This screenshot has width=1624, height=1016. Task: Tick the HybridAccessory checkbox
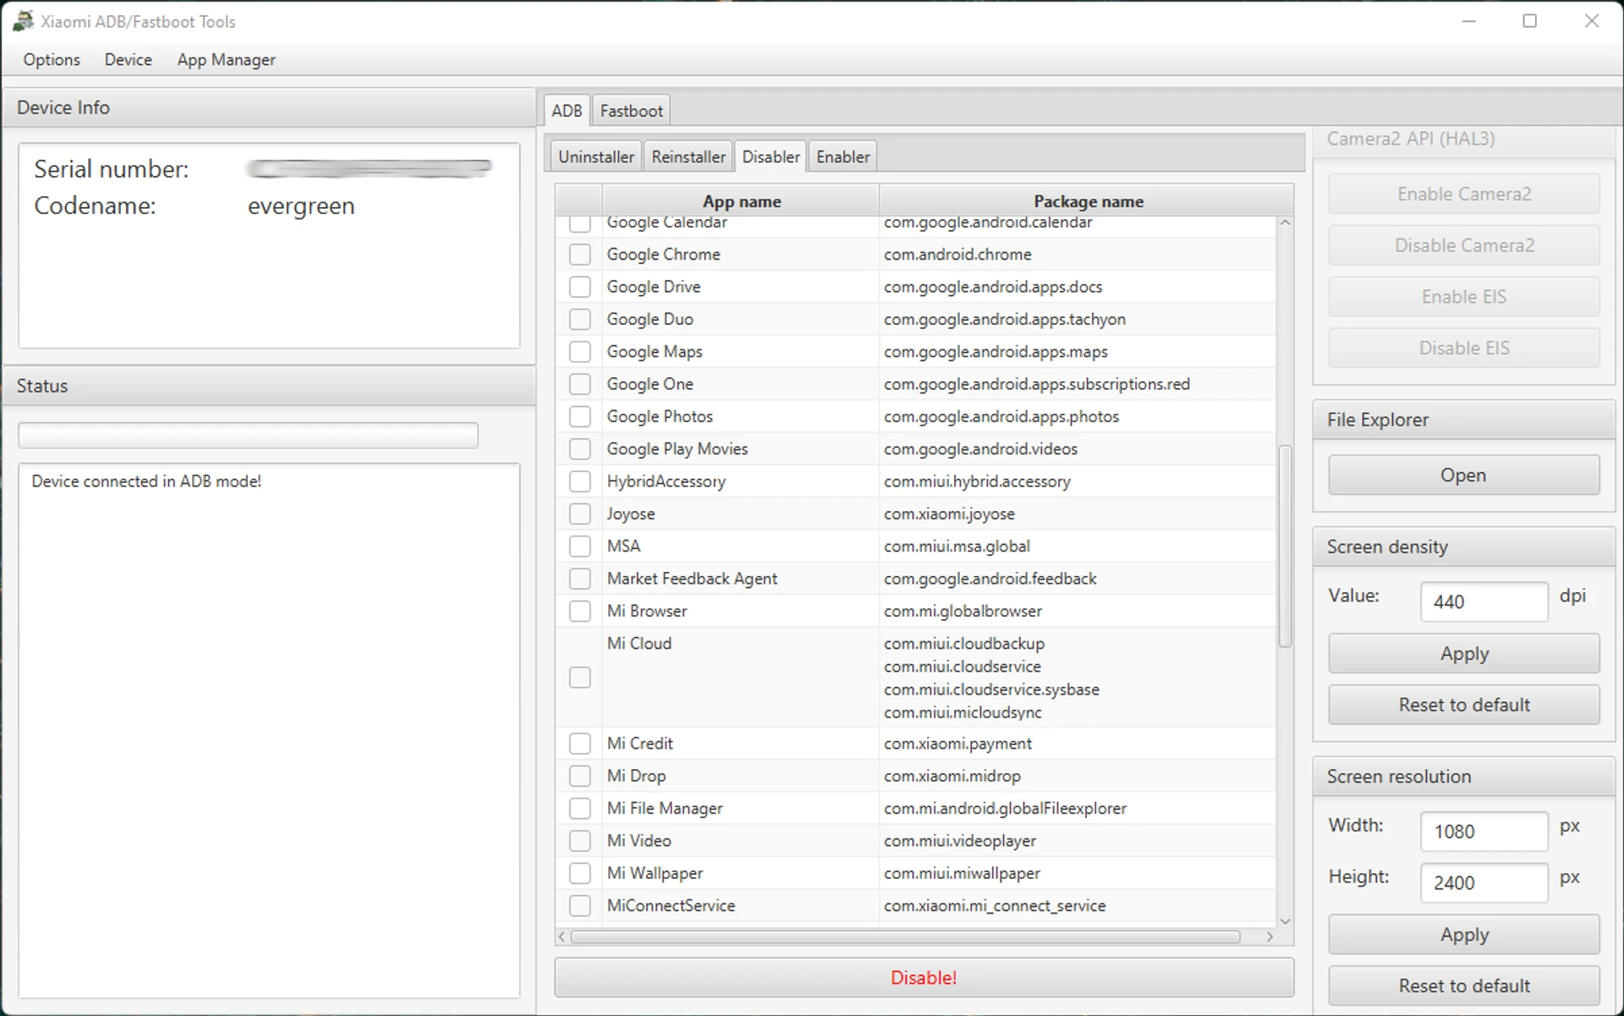coord(580,481)
